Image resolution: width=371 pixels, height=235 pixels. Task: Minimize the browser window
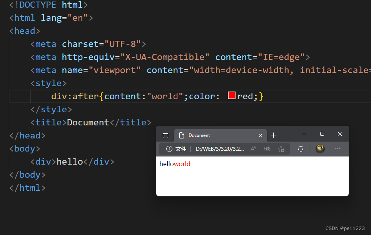(304, 134)
